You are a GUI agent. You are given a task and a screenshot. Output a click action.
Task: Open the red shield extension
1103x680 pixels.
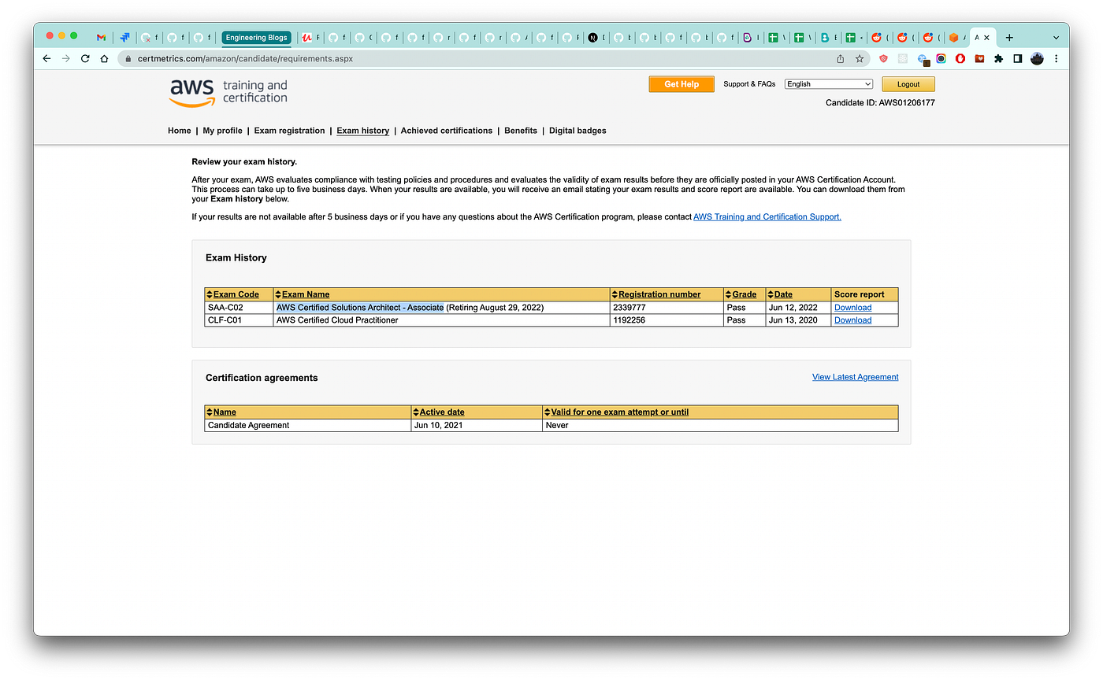[x=883, y=58]
